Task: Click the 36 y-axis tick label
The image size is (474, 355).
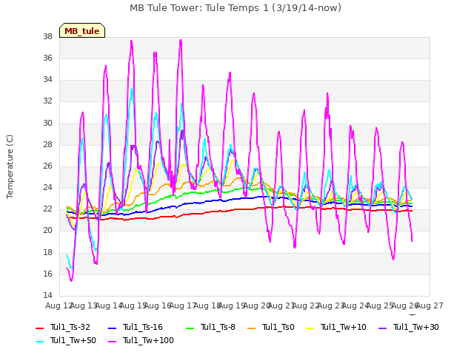Action: [47, 58]
